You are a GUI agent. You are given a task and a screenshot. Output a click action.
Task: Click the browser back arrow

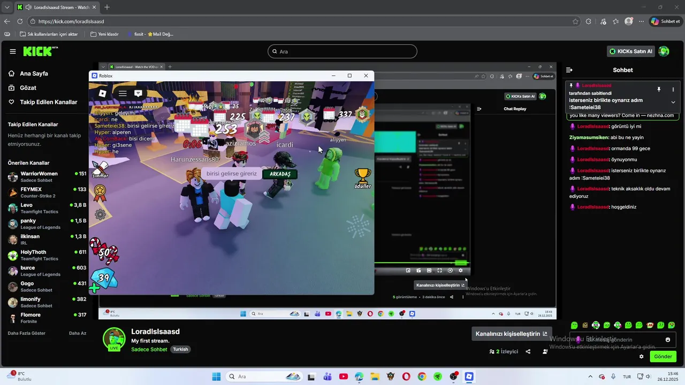click(x=7, y=21)
